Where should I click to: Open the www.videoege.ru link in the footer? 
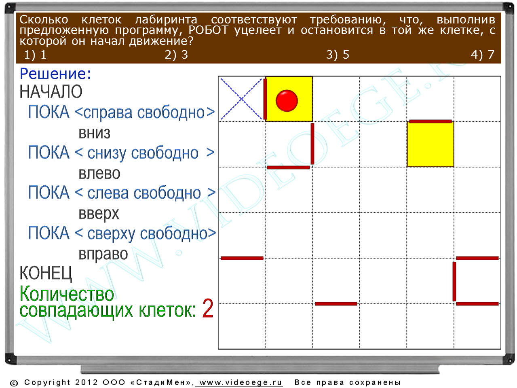click(241, 382)
